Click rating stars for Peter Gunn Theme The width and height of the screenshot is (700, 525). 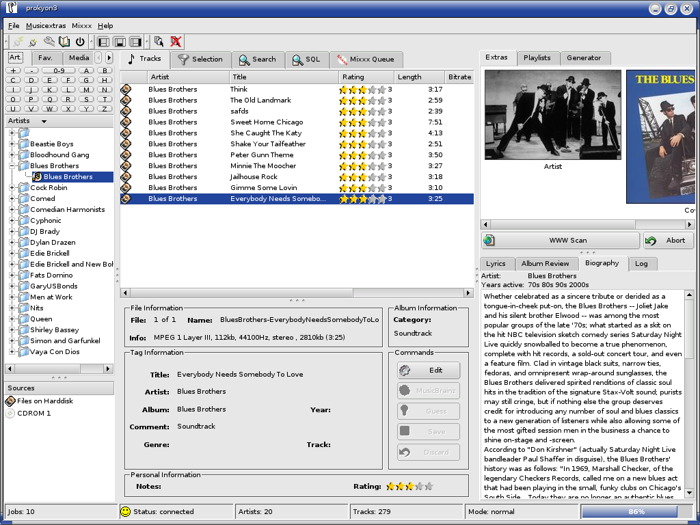point(362,155)
